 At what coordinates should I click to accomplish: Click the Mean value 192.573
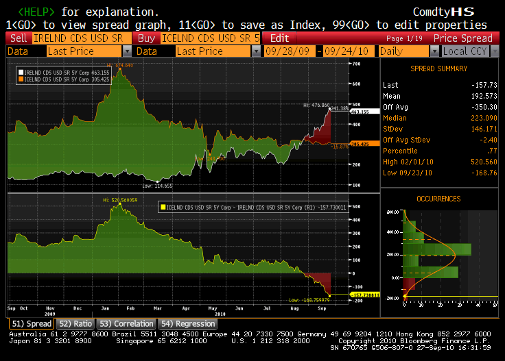point(484,96)
